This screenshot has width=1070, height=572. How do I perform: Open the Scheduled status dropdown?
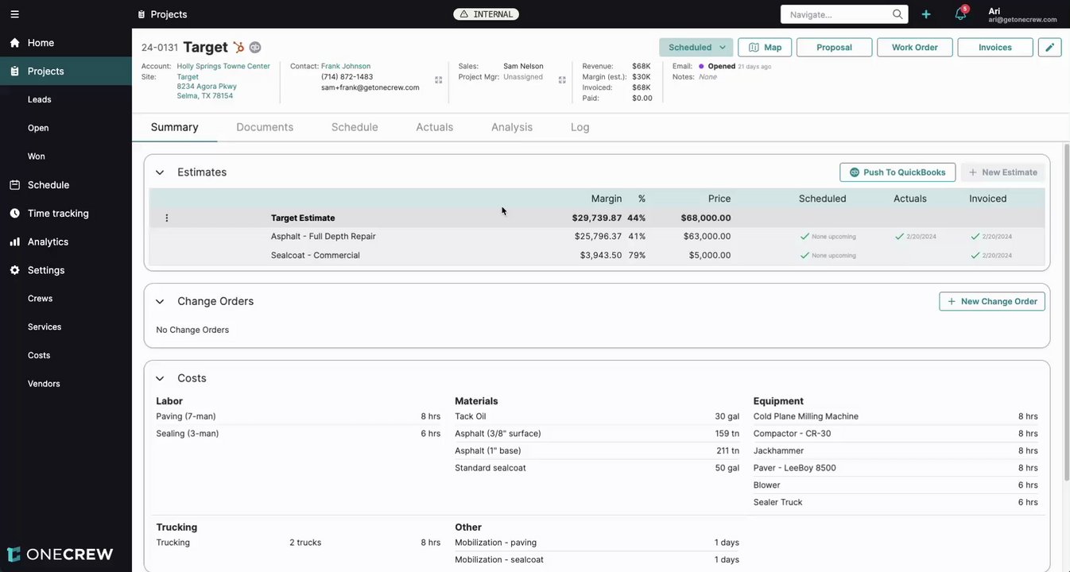tap(696, 48)
